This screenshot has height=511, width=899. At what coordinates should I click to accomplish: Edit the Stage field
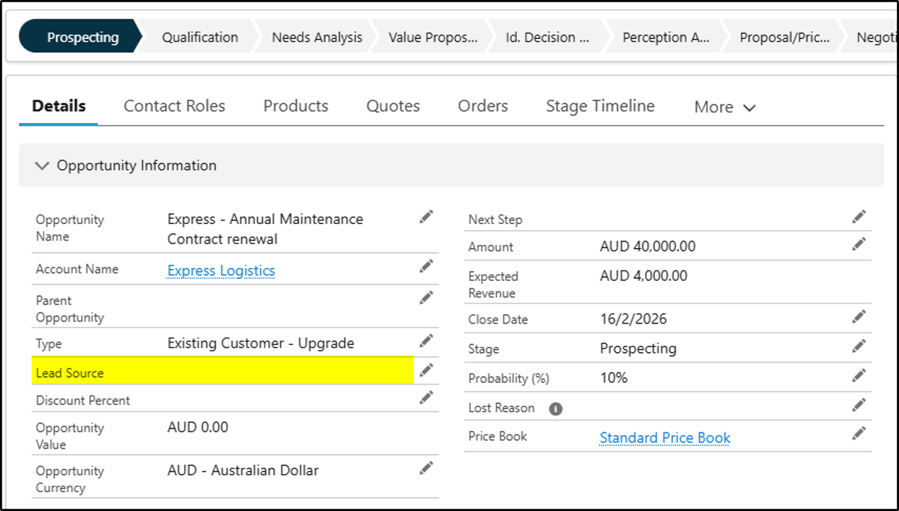pyautogui.click(x=859, y=345)
